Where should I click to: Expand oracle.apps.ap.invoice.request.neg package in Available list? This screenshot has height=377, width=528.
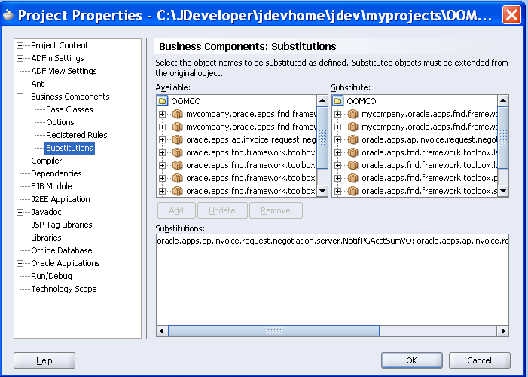162,139
